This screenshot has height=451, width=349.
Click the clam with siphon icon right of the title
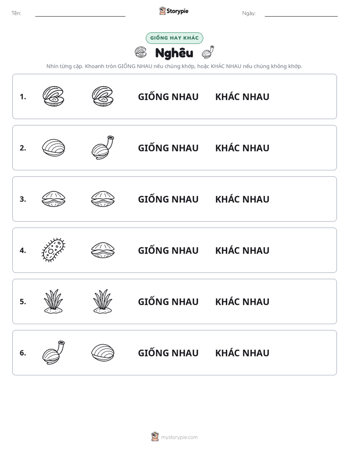point(208,52)
